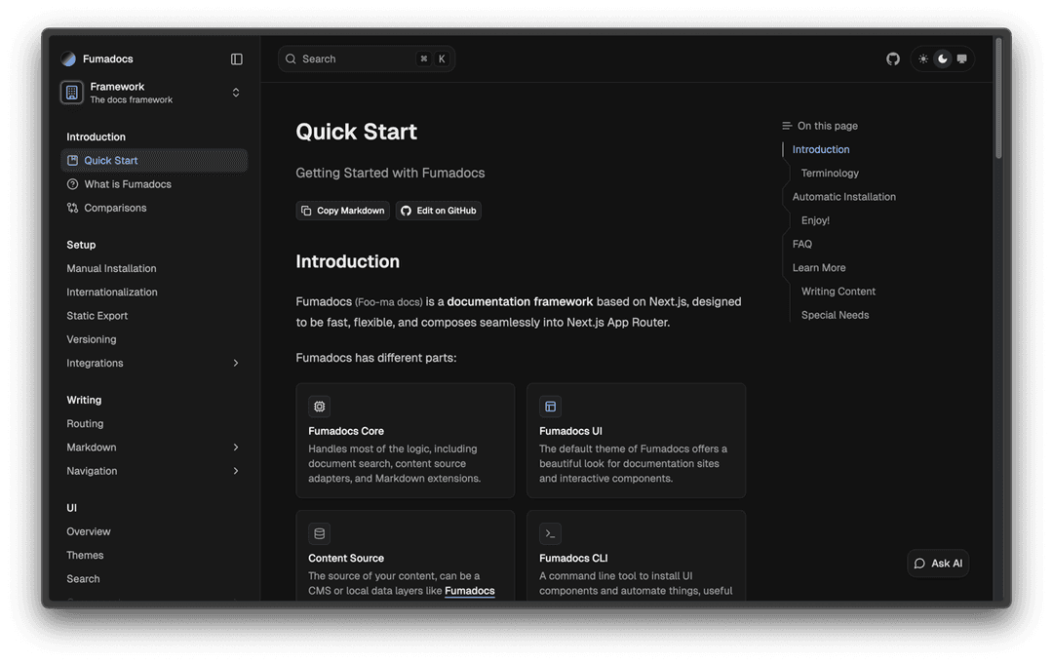This screenshot has height=663, width=1053.
Task: Expand the Markdown sidebar section
Action: pyautogui.click(x=236, y=448)
